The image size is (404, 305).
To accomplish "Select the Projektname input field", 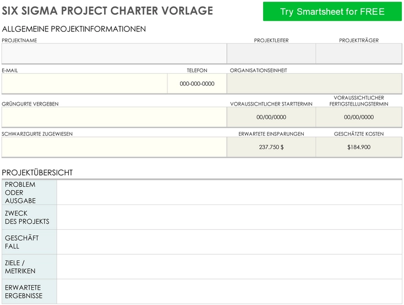I will coord(114,53).
